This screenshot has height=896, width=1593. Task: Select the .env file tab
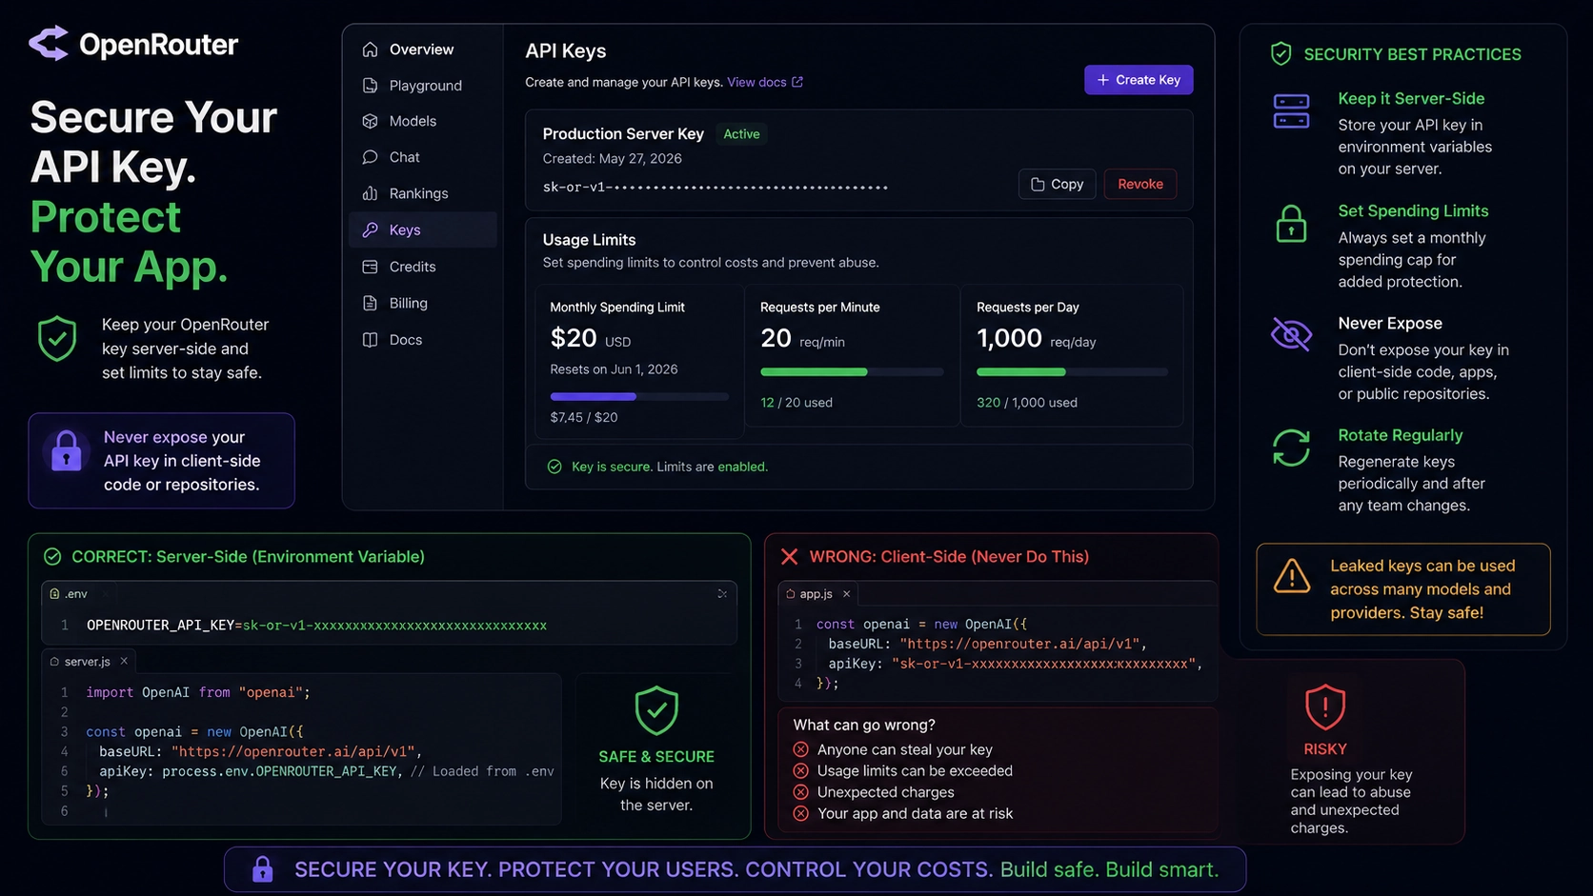69,593
